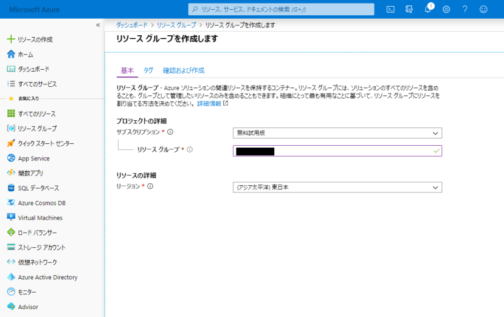
Task: Click the 仮想ネットワーク icon
Action: point(11,262)
